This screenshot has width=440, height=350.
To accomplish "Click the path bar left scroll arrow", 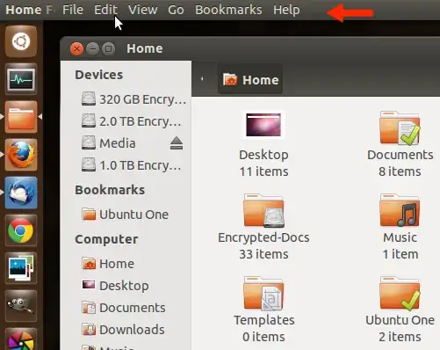I will tap(202, 79).
